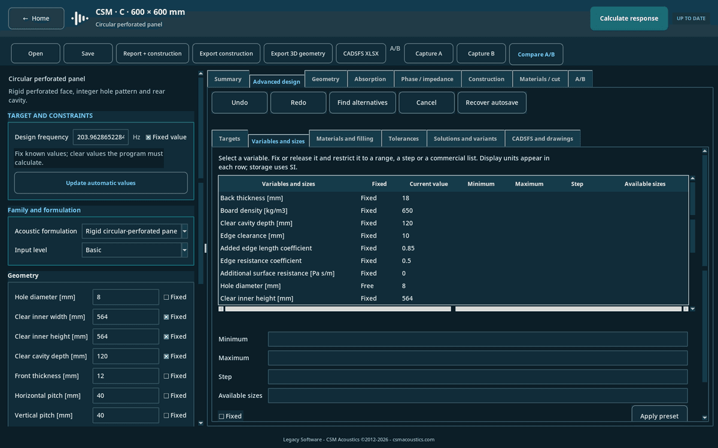Click the Export 3D geometry button
Image resolution: width=718 pixels, height=448 pixels.
coord(298,54)
